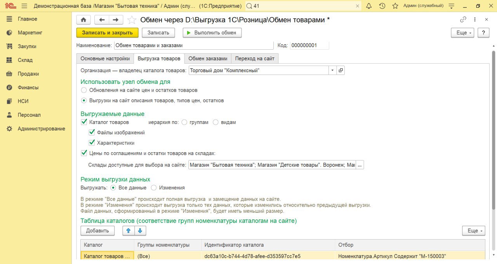Copy link to this object icon

click(463, 19)
